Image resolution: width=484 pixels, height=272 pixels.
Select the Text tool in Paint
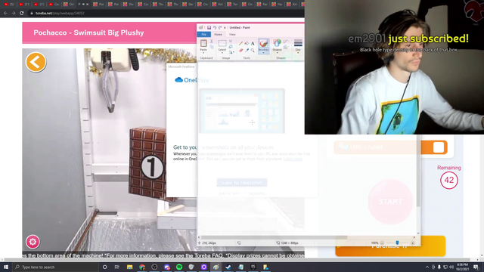pyautogui.click(x=253, y=44)
